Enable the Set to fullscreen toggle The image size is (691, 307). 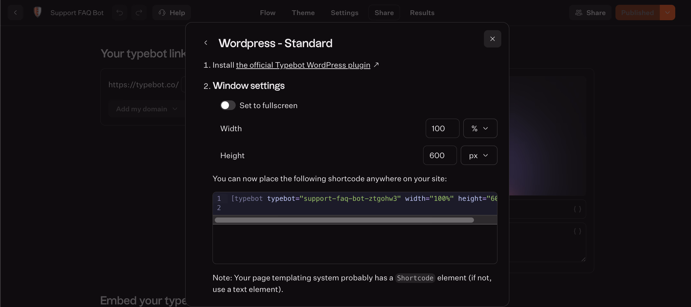228,106
